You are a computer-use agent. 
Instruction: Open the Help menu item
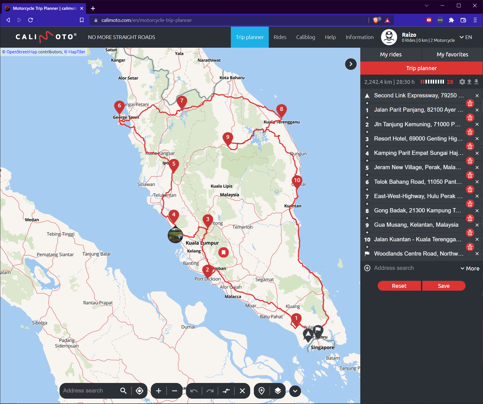point(330,37)
